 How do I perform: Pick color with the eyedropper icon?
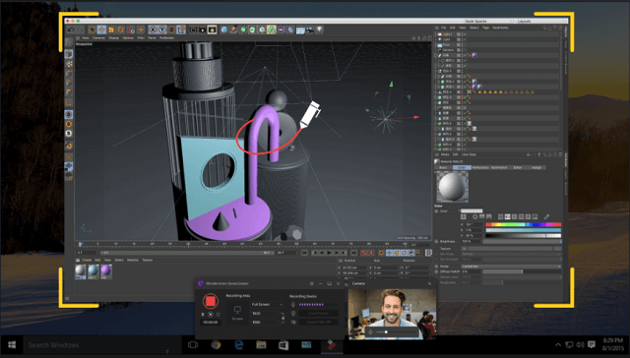pos(546,216)
